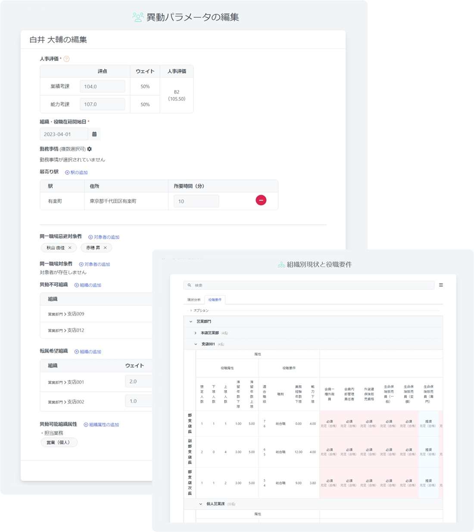Click the 外貨建保険販売資格 column header
This screenshot has width=474, height=532.
pyautogui.click(x=369, y=394)
